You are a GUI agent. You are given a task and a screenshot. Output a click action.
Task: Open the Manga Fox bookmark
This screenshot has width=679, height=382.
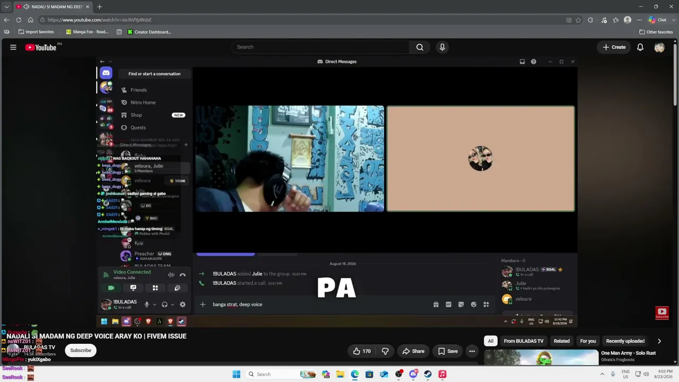[x=87, y=32]
